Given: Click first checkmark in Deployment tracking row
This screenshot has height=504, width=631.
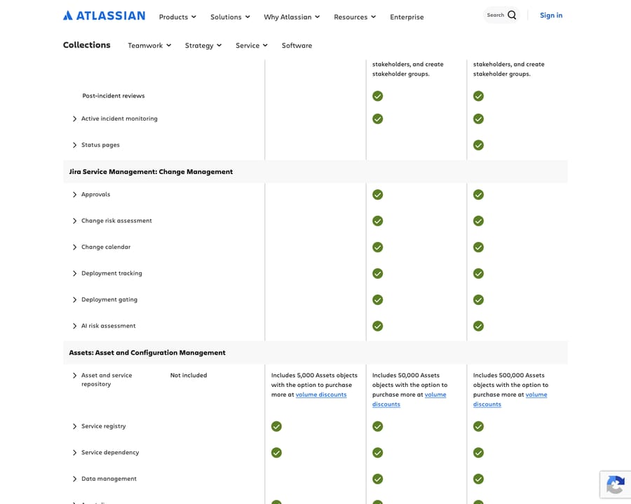Looking at the screenshot, I should [x=377, y=273].
